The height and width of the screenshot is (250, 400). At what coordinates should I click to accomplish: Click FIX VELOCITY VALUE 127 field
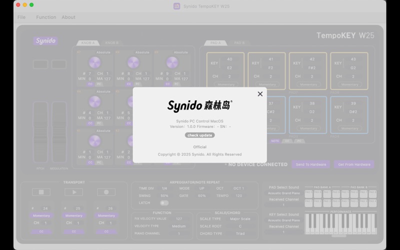pyautogui.click(x=179, y=218)
